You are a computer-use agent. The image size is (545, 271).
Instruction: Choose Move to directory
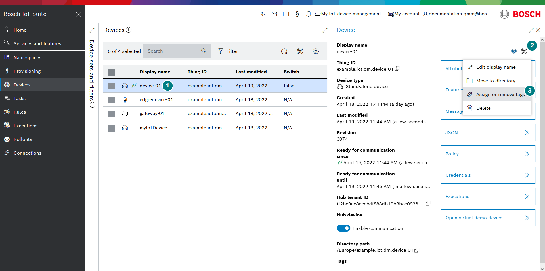pos(496,81)
